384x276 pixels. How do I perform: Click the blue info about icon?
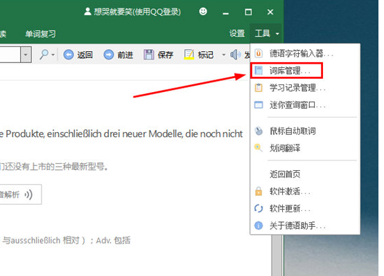pos(259,226)
